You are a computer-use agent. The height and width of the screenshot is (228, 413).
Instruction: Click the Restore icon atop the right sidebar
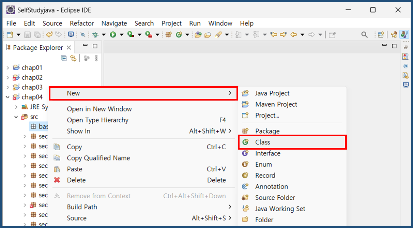point(406,47)
